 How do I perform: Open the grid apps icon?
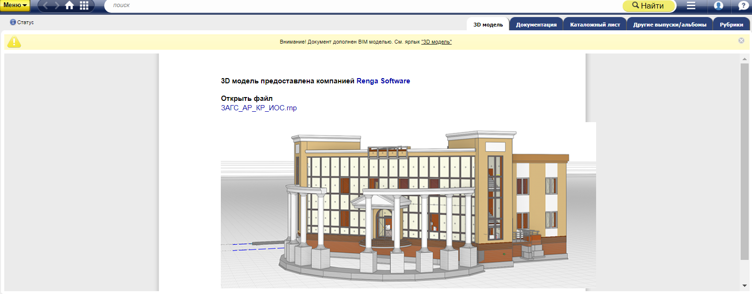[x=84, y=6]
